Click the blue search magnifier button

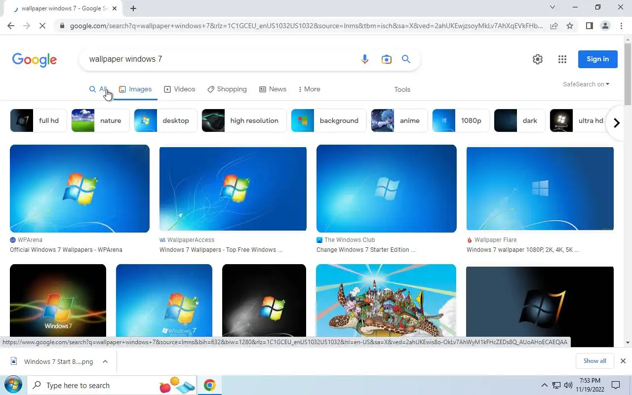pyautogui.click(x=406, y=59)
